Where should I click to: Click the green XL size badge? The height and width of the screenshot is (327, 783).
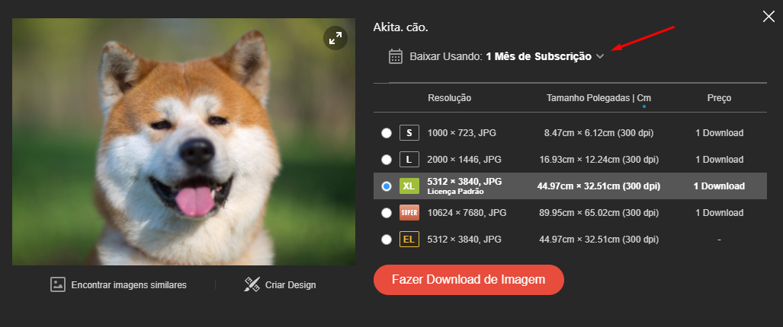coord(409,186)
